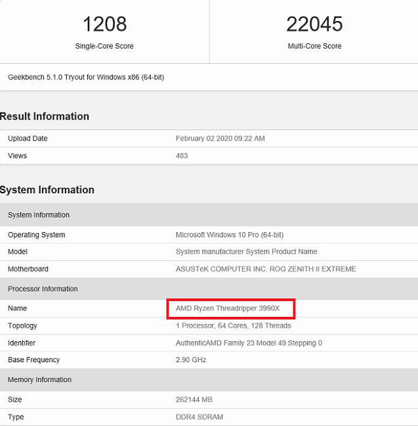Click the Result Information heading

pyautogui.click(x=45, y=116)
